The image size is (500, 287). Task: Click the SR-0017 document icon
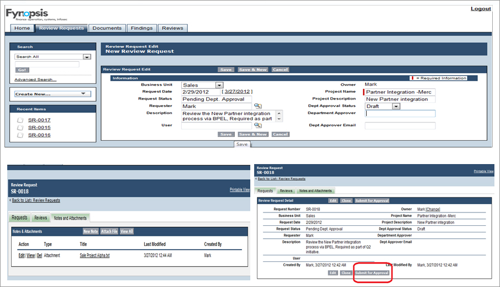click(21, 120)
